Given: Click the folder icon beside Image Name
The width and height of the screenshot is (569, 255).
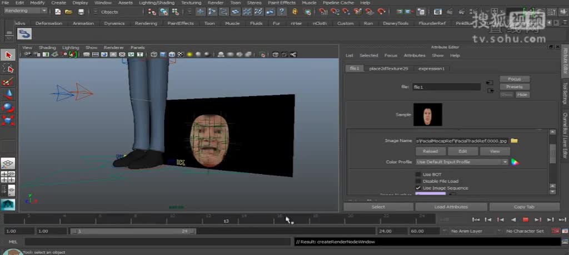Looking at the screenshot, I should (514, 141).
